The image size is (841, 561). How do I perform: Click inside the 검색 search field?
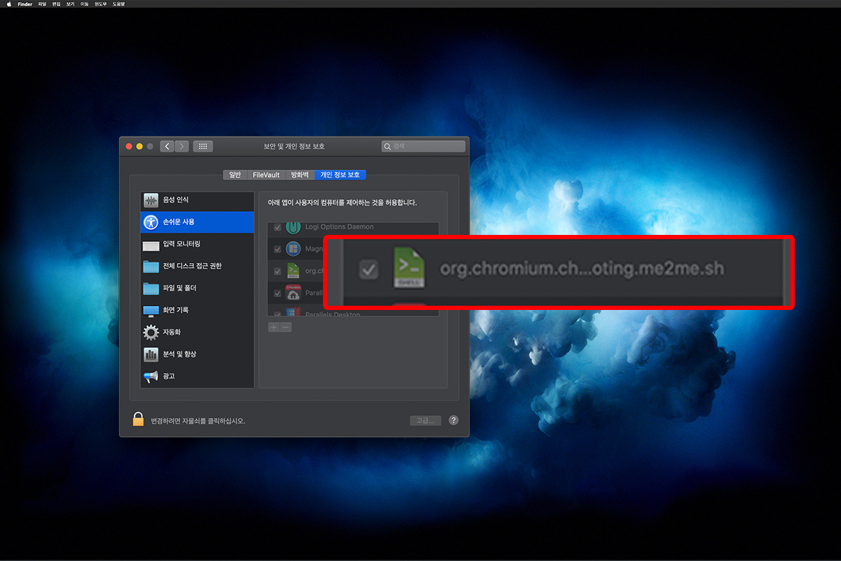point(423,146)
